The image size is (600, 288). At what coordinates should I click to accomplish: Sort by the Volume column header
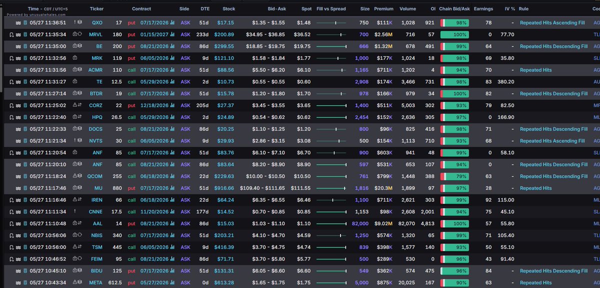407,9
